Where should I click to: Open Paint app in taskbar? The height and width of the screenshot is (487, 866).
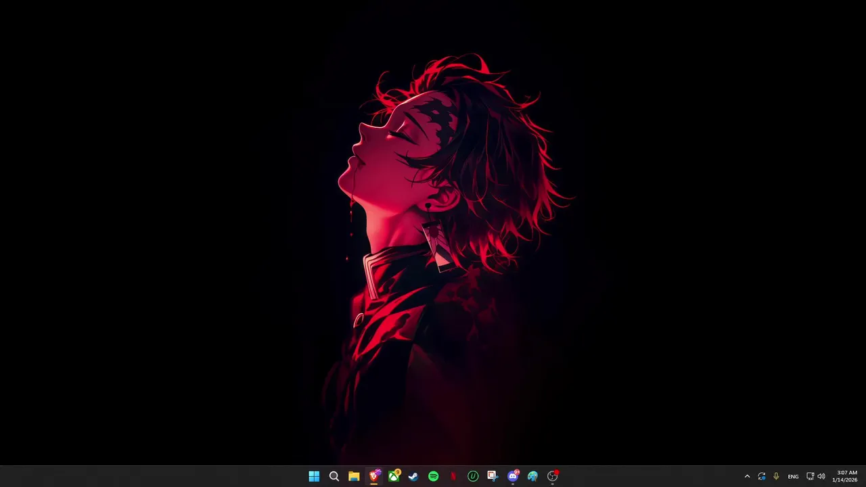coord(532,476)
